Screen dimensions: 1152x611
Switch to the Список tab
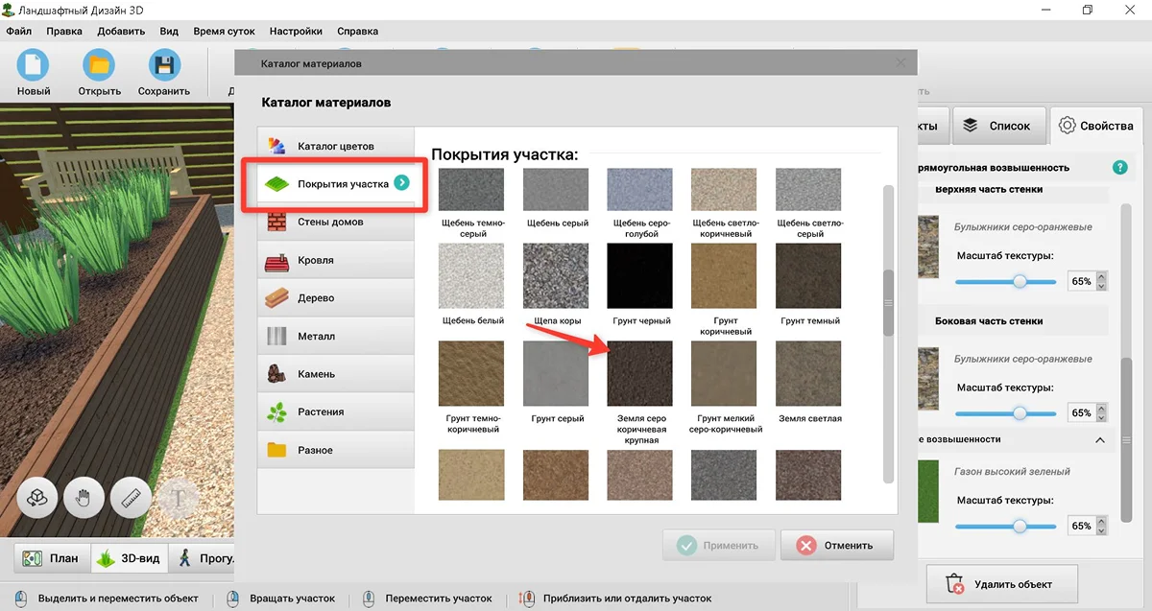998,126
